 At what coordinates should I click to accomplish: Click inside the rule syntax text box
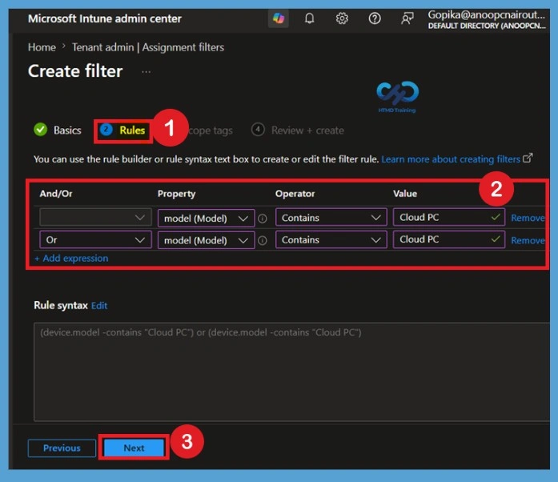tap(292, 372)
